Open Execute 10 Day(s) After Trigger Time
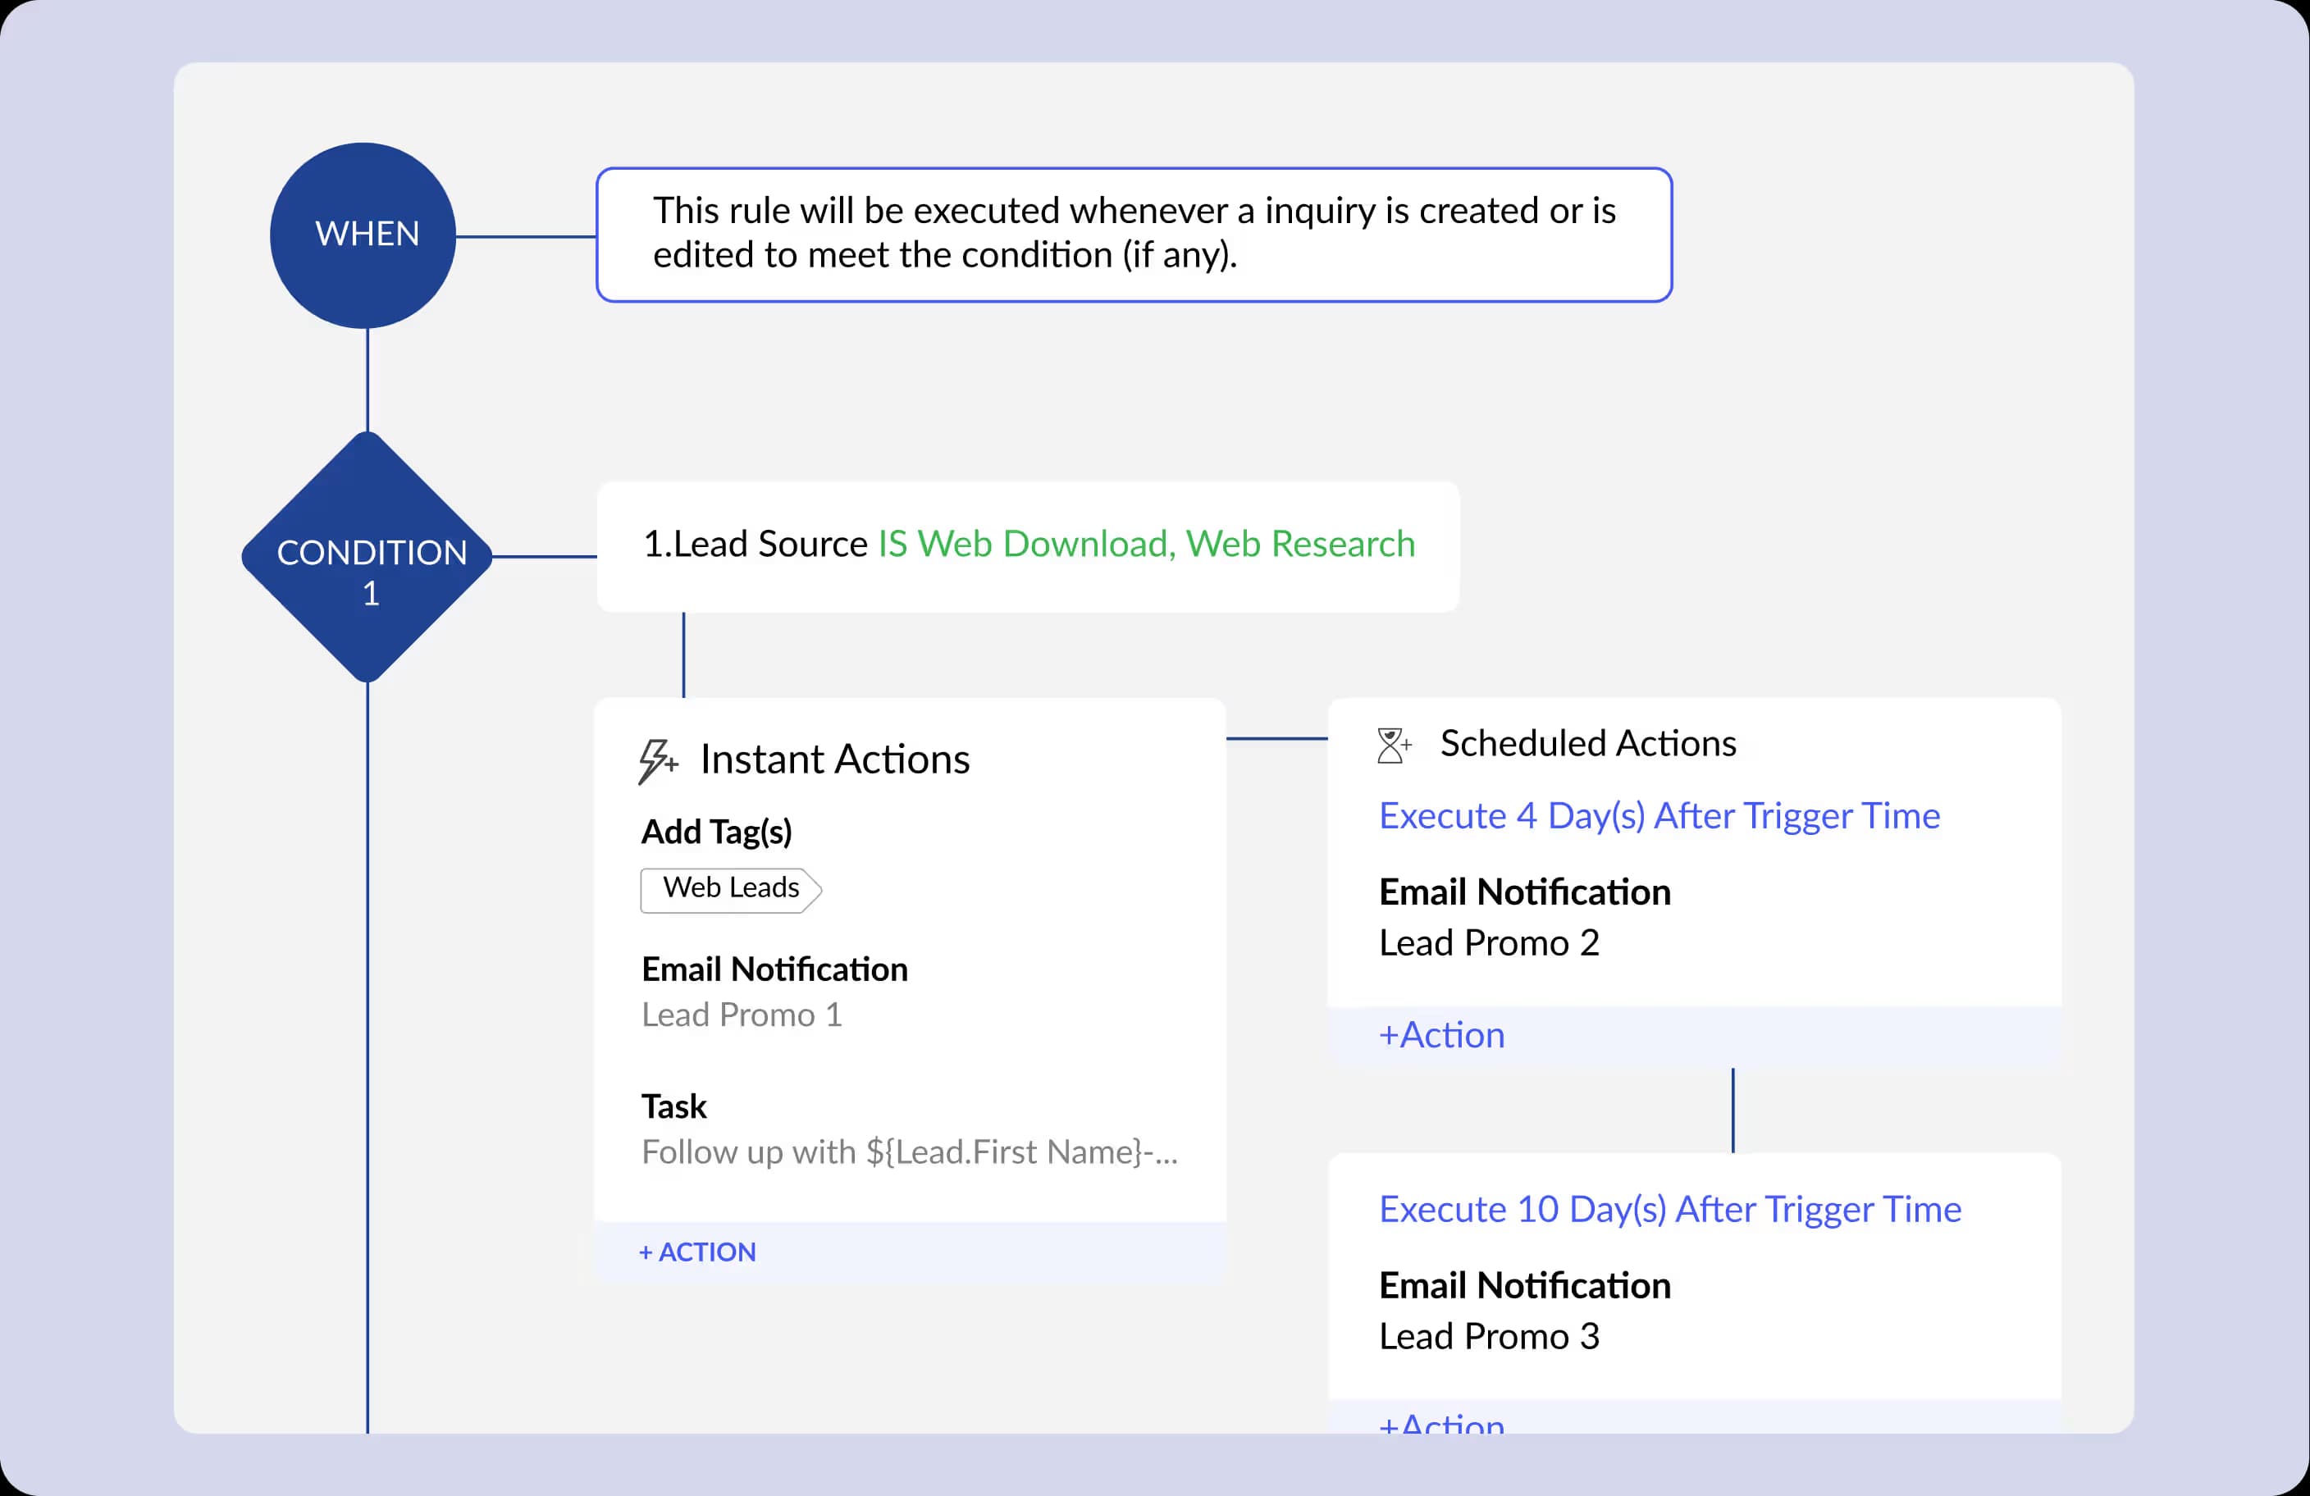The height and width of the screenshot is (1496, 2310). (1669, 1211)
